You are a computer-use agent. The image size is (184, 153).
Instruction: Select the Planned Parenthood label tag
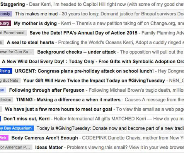pyautogui.click(x=13, y=33)
